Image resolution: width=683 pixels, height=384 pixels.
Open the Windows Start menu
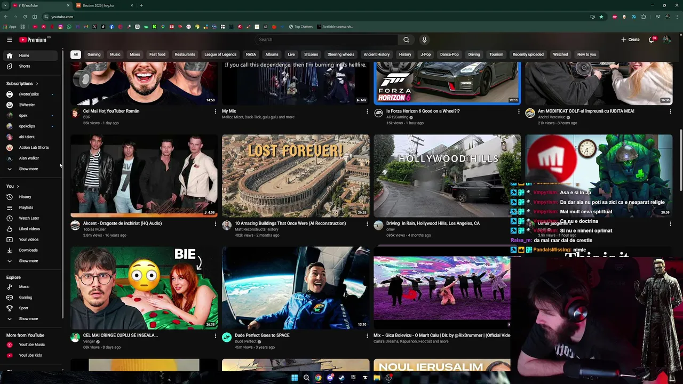pyautogui.click(x=295, y=378)
